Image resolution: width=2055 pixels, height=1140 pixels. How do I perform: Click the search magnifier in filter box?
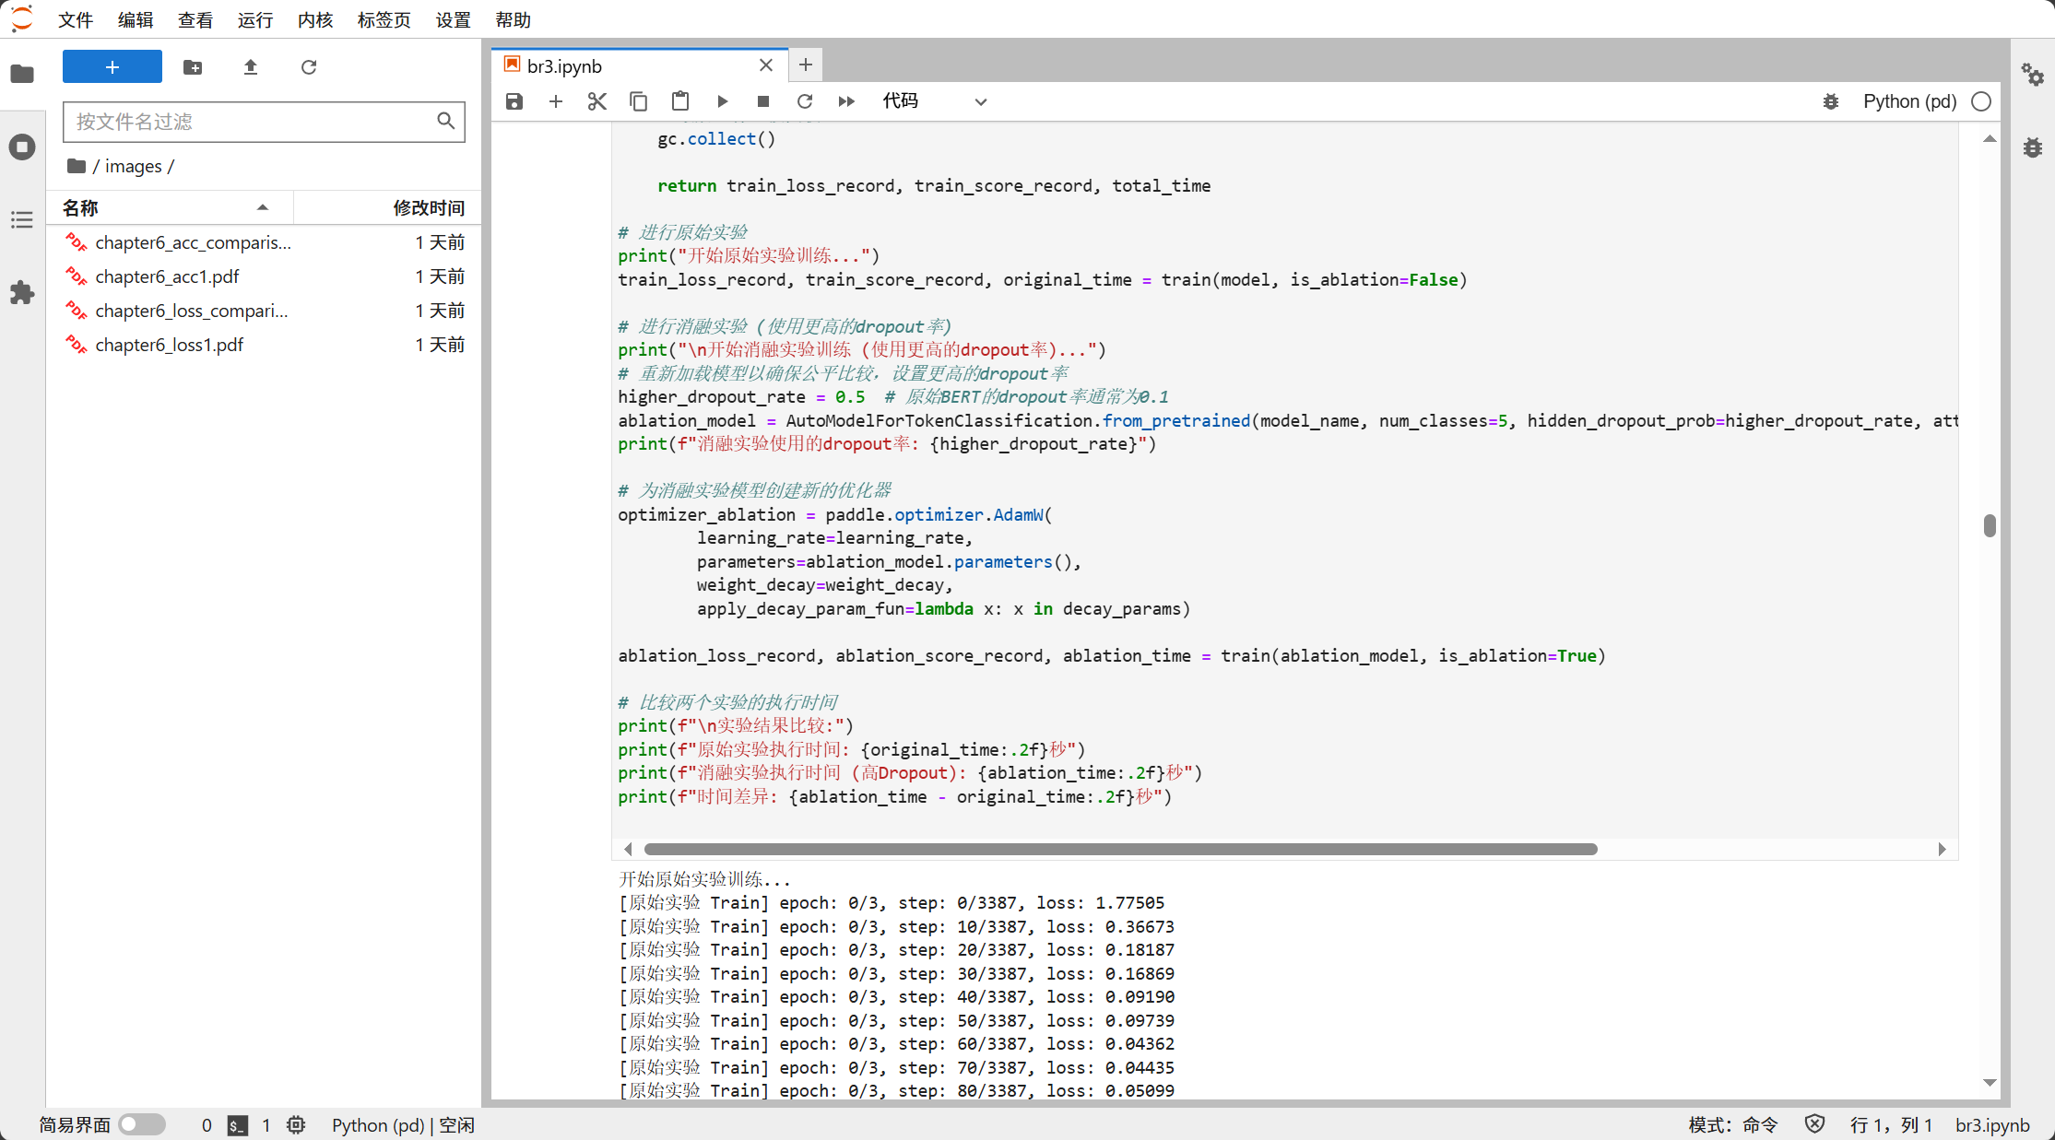click(446, 121)
